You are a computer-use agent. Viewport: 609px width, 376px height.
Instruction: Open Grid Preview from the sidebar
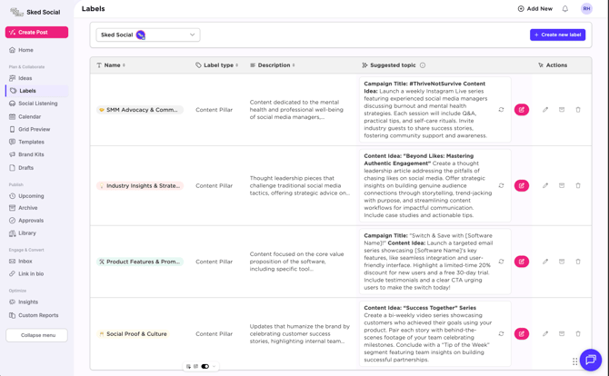pos(34,129)
